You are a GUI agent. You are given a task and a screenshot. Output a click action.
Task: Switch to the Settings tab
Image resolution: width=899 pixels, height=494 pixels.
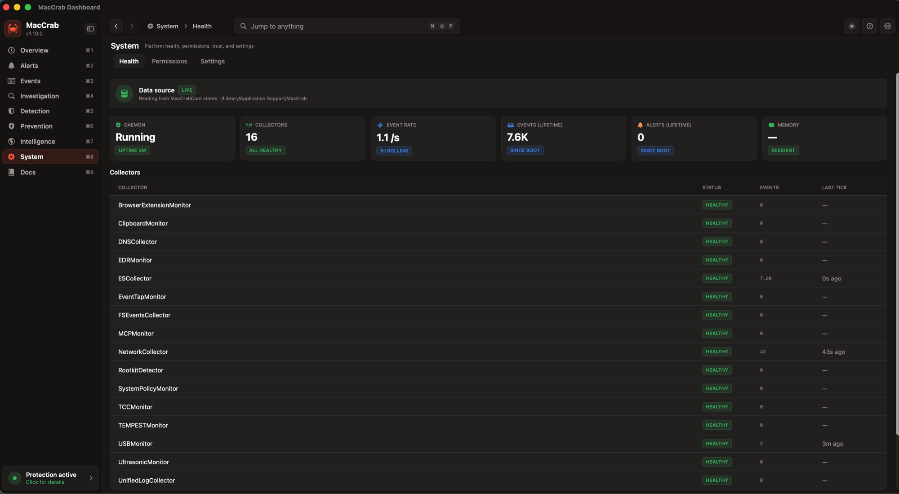pyautogui.click(x=213, y=61)
